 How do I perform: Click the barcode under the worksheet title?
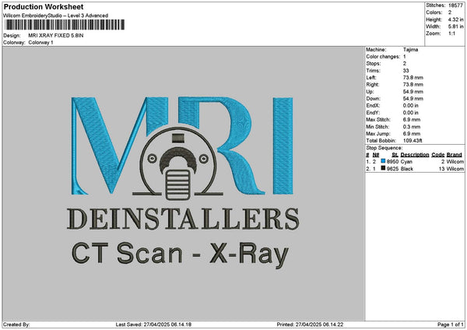pyautogui.click(x=65, y=25)
